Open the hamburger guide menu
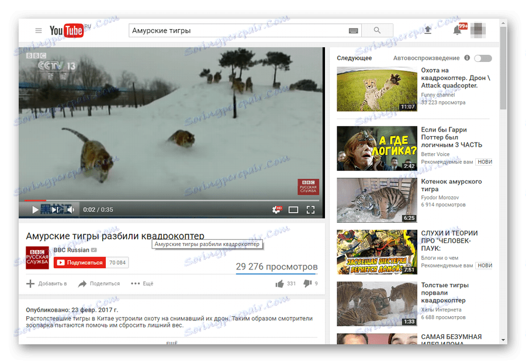The width and height of the screenshot is (526, 363). point(39,30)
